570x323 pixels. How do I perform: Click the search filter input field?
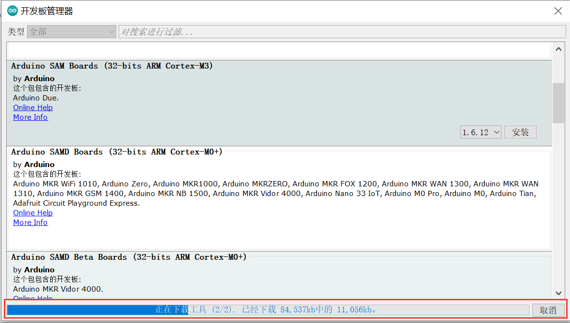click(342, 32)
